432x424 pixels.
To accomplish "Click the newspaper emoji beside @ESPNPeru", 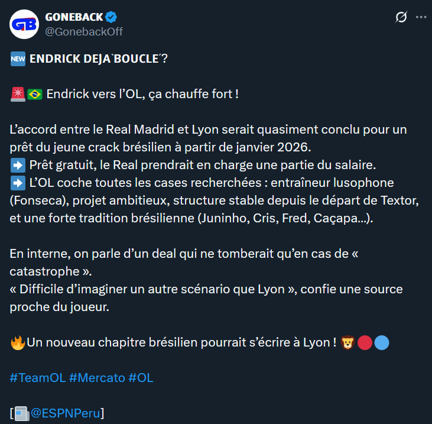I will tap(22, 413).
